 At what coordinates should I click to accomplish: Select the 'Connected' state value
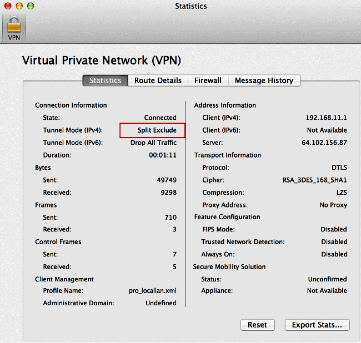pyautogui.click(x=161, y=118)
